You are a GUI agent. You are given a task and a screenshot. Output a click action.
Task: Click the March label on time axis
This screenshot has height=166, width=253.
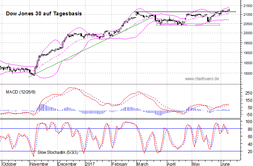tap(142, 164)
